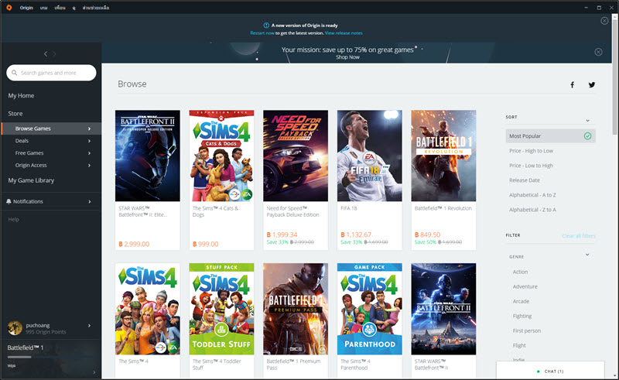Click the Search games input field

pos(51,73)
